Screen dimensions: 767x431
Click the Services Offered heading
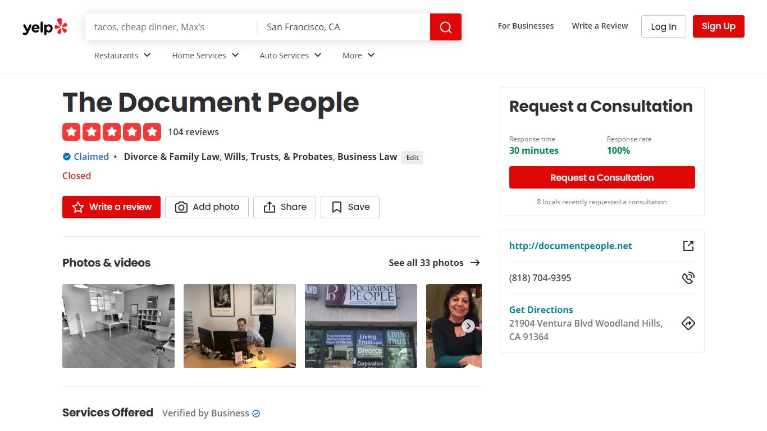pyautogui.click(x=108, y=412)
